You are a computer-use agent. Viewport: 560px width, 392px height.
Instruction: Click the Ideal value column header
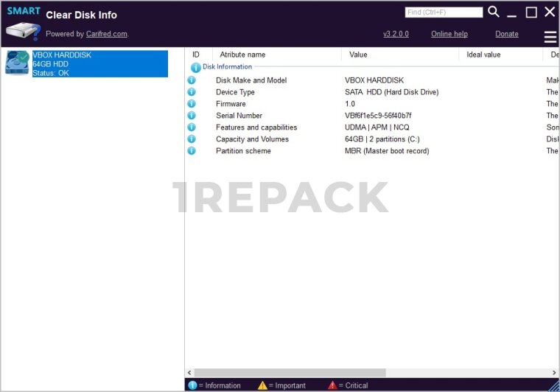(x=483, y=55)
